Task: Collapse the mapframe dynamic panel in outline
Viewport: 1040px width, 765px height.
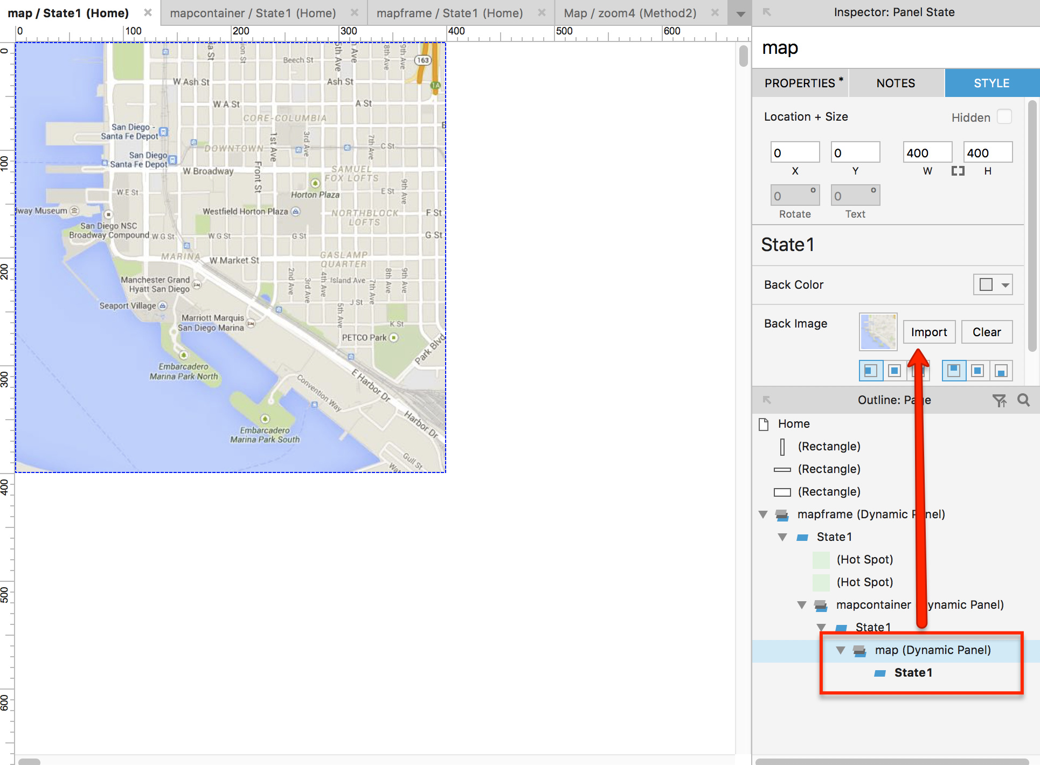Action: (763, 514)
